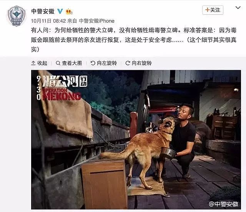The width and height of the screenshot is (246, 212).
Task: Open the 10月11日 08:42 timestamp link
Action: pyautogui.click(x=48, y=21)
